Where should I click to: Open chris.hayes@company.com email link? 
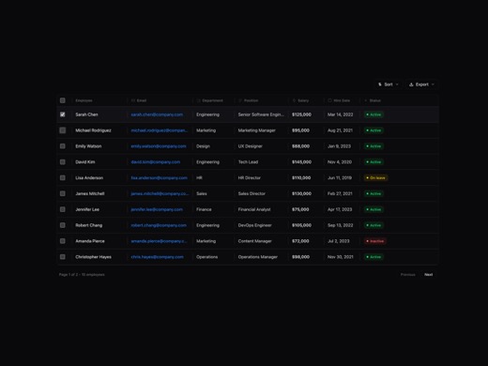157,257
